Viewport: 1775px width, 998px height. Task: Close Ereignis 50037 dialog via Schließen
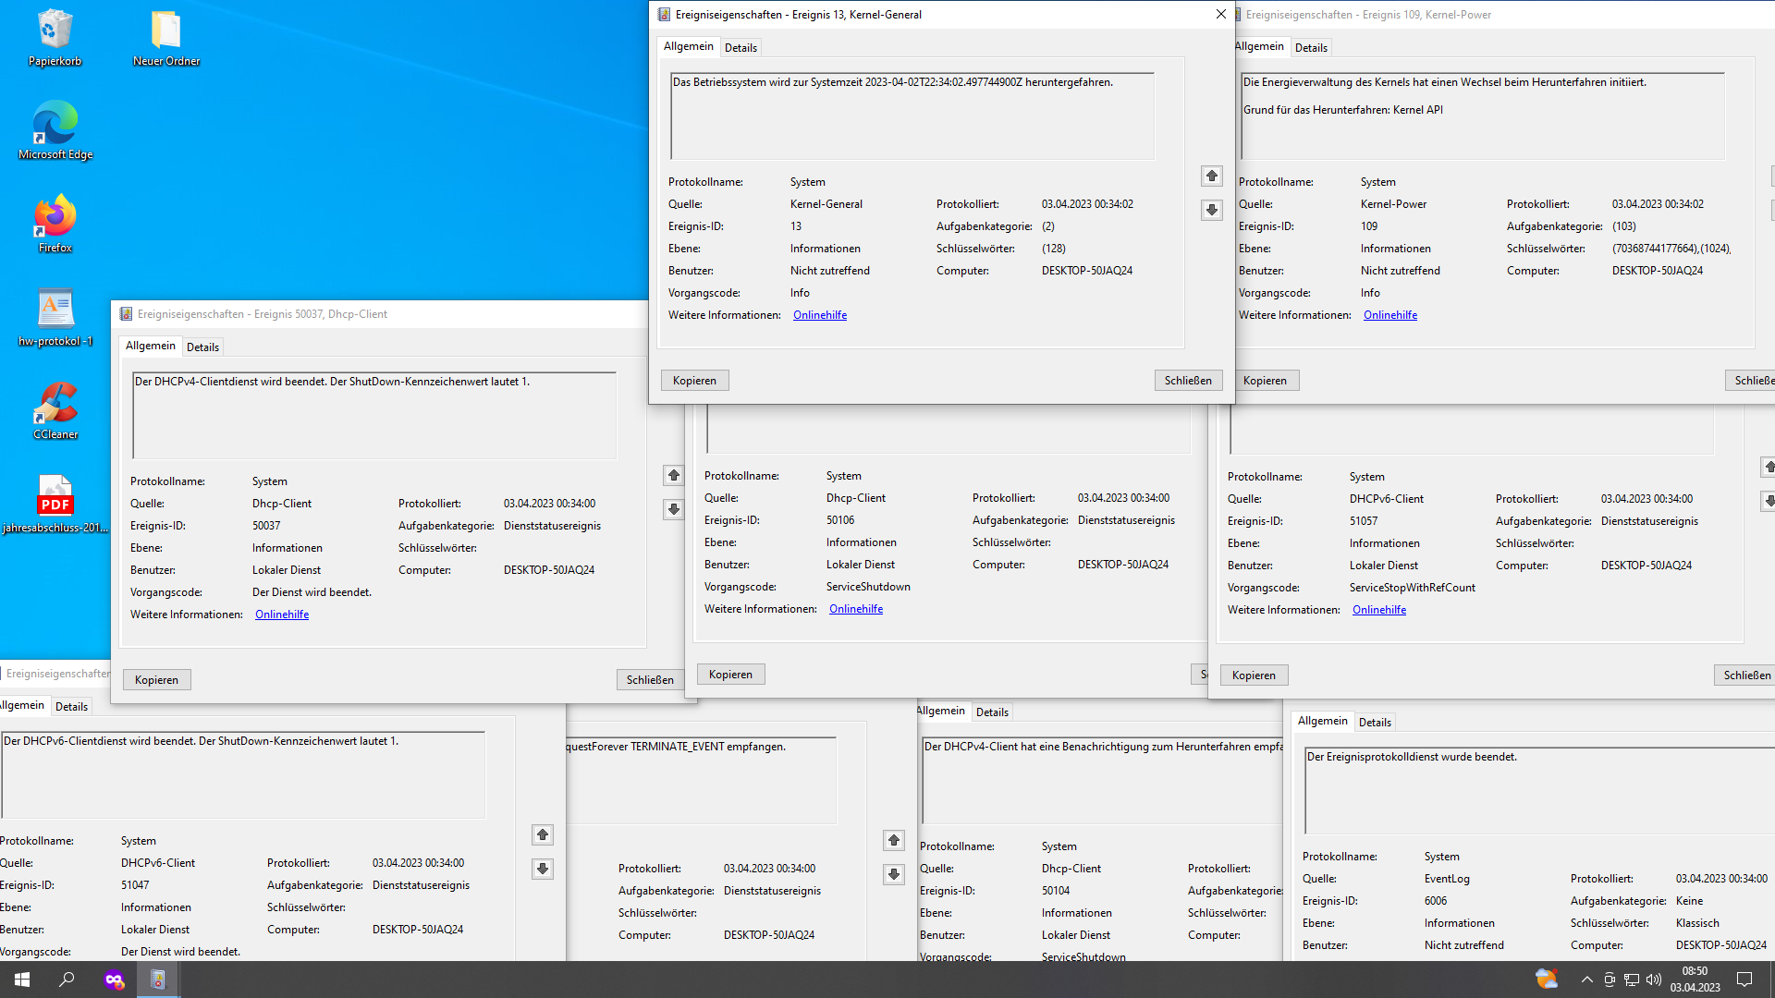[649, 679]
